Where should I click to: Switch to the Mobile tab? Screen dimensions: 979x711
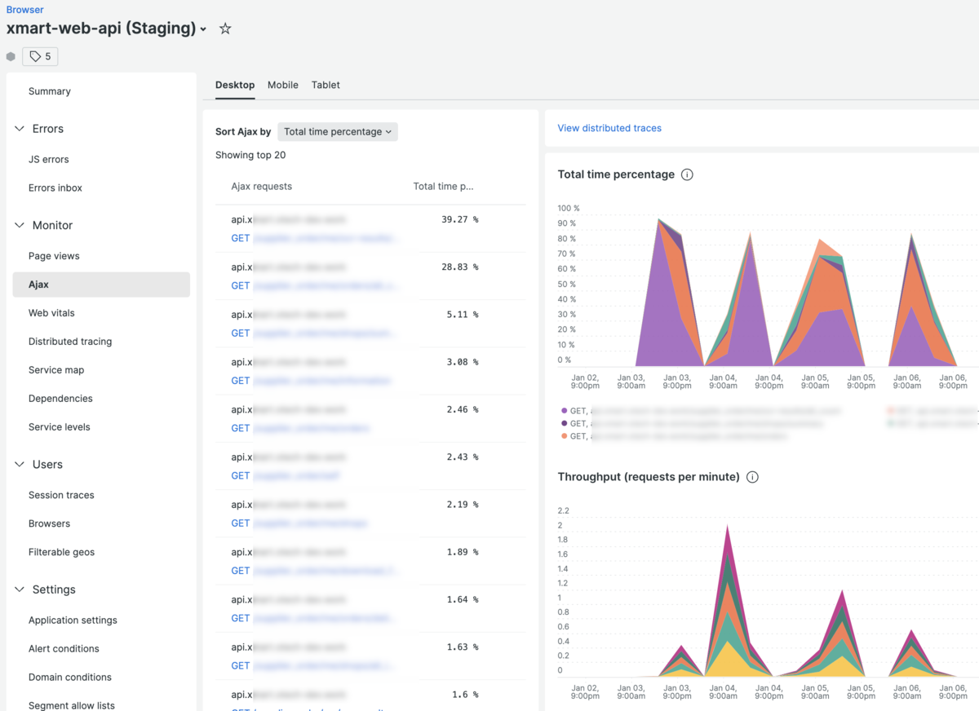[283, 85]
